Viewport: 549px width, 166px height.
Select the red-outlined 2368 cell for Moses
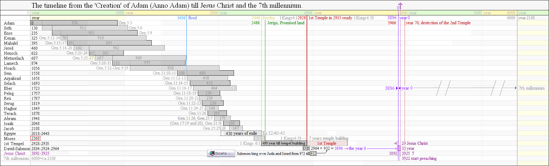[35, 138]
